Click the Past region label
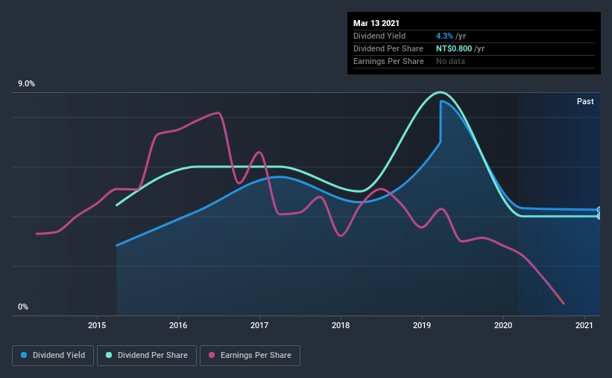 point(585,101)
